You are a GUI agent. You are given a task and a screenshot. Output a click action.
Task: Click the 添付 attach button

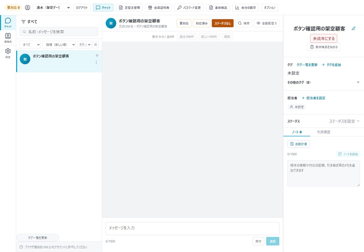[x=258, y=241]
